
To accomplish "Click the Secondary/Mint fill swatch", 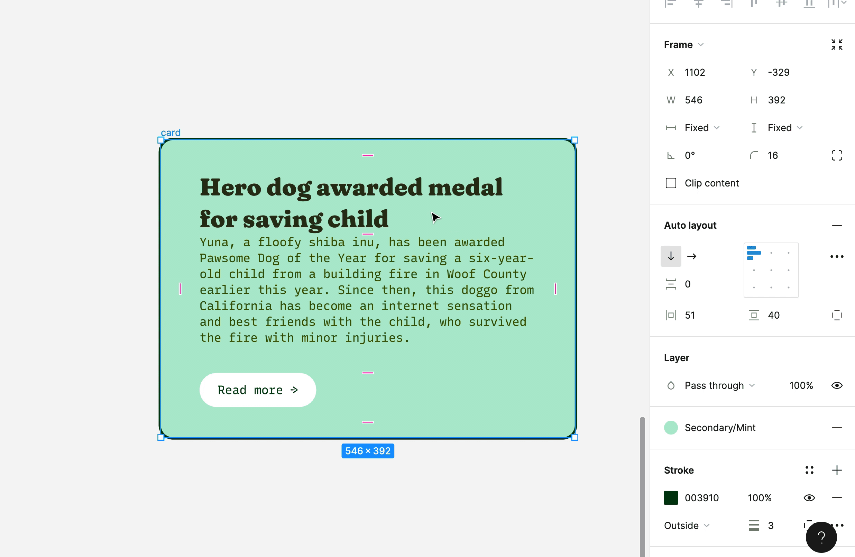I will pos(671,428).
